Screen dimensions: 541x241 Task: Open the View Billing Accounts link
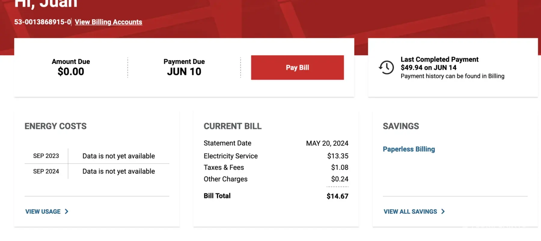108,22
